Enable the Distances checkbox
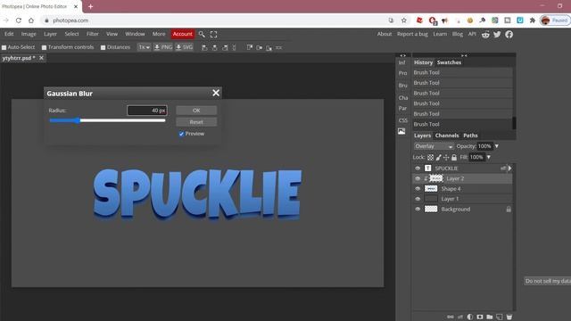Screen dimensions: 571x321 point(103,47)
